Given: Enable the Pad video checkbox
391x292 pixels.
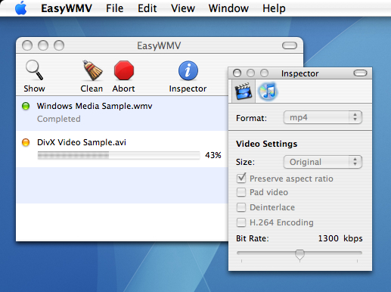Looking at the screenshot, I should [x=241, y=192].
